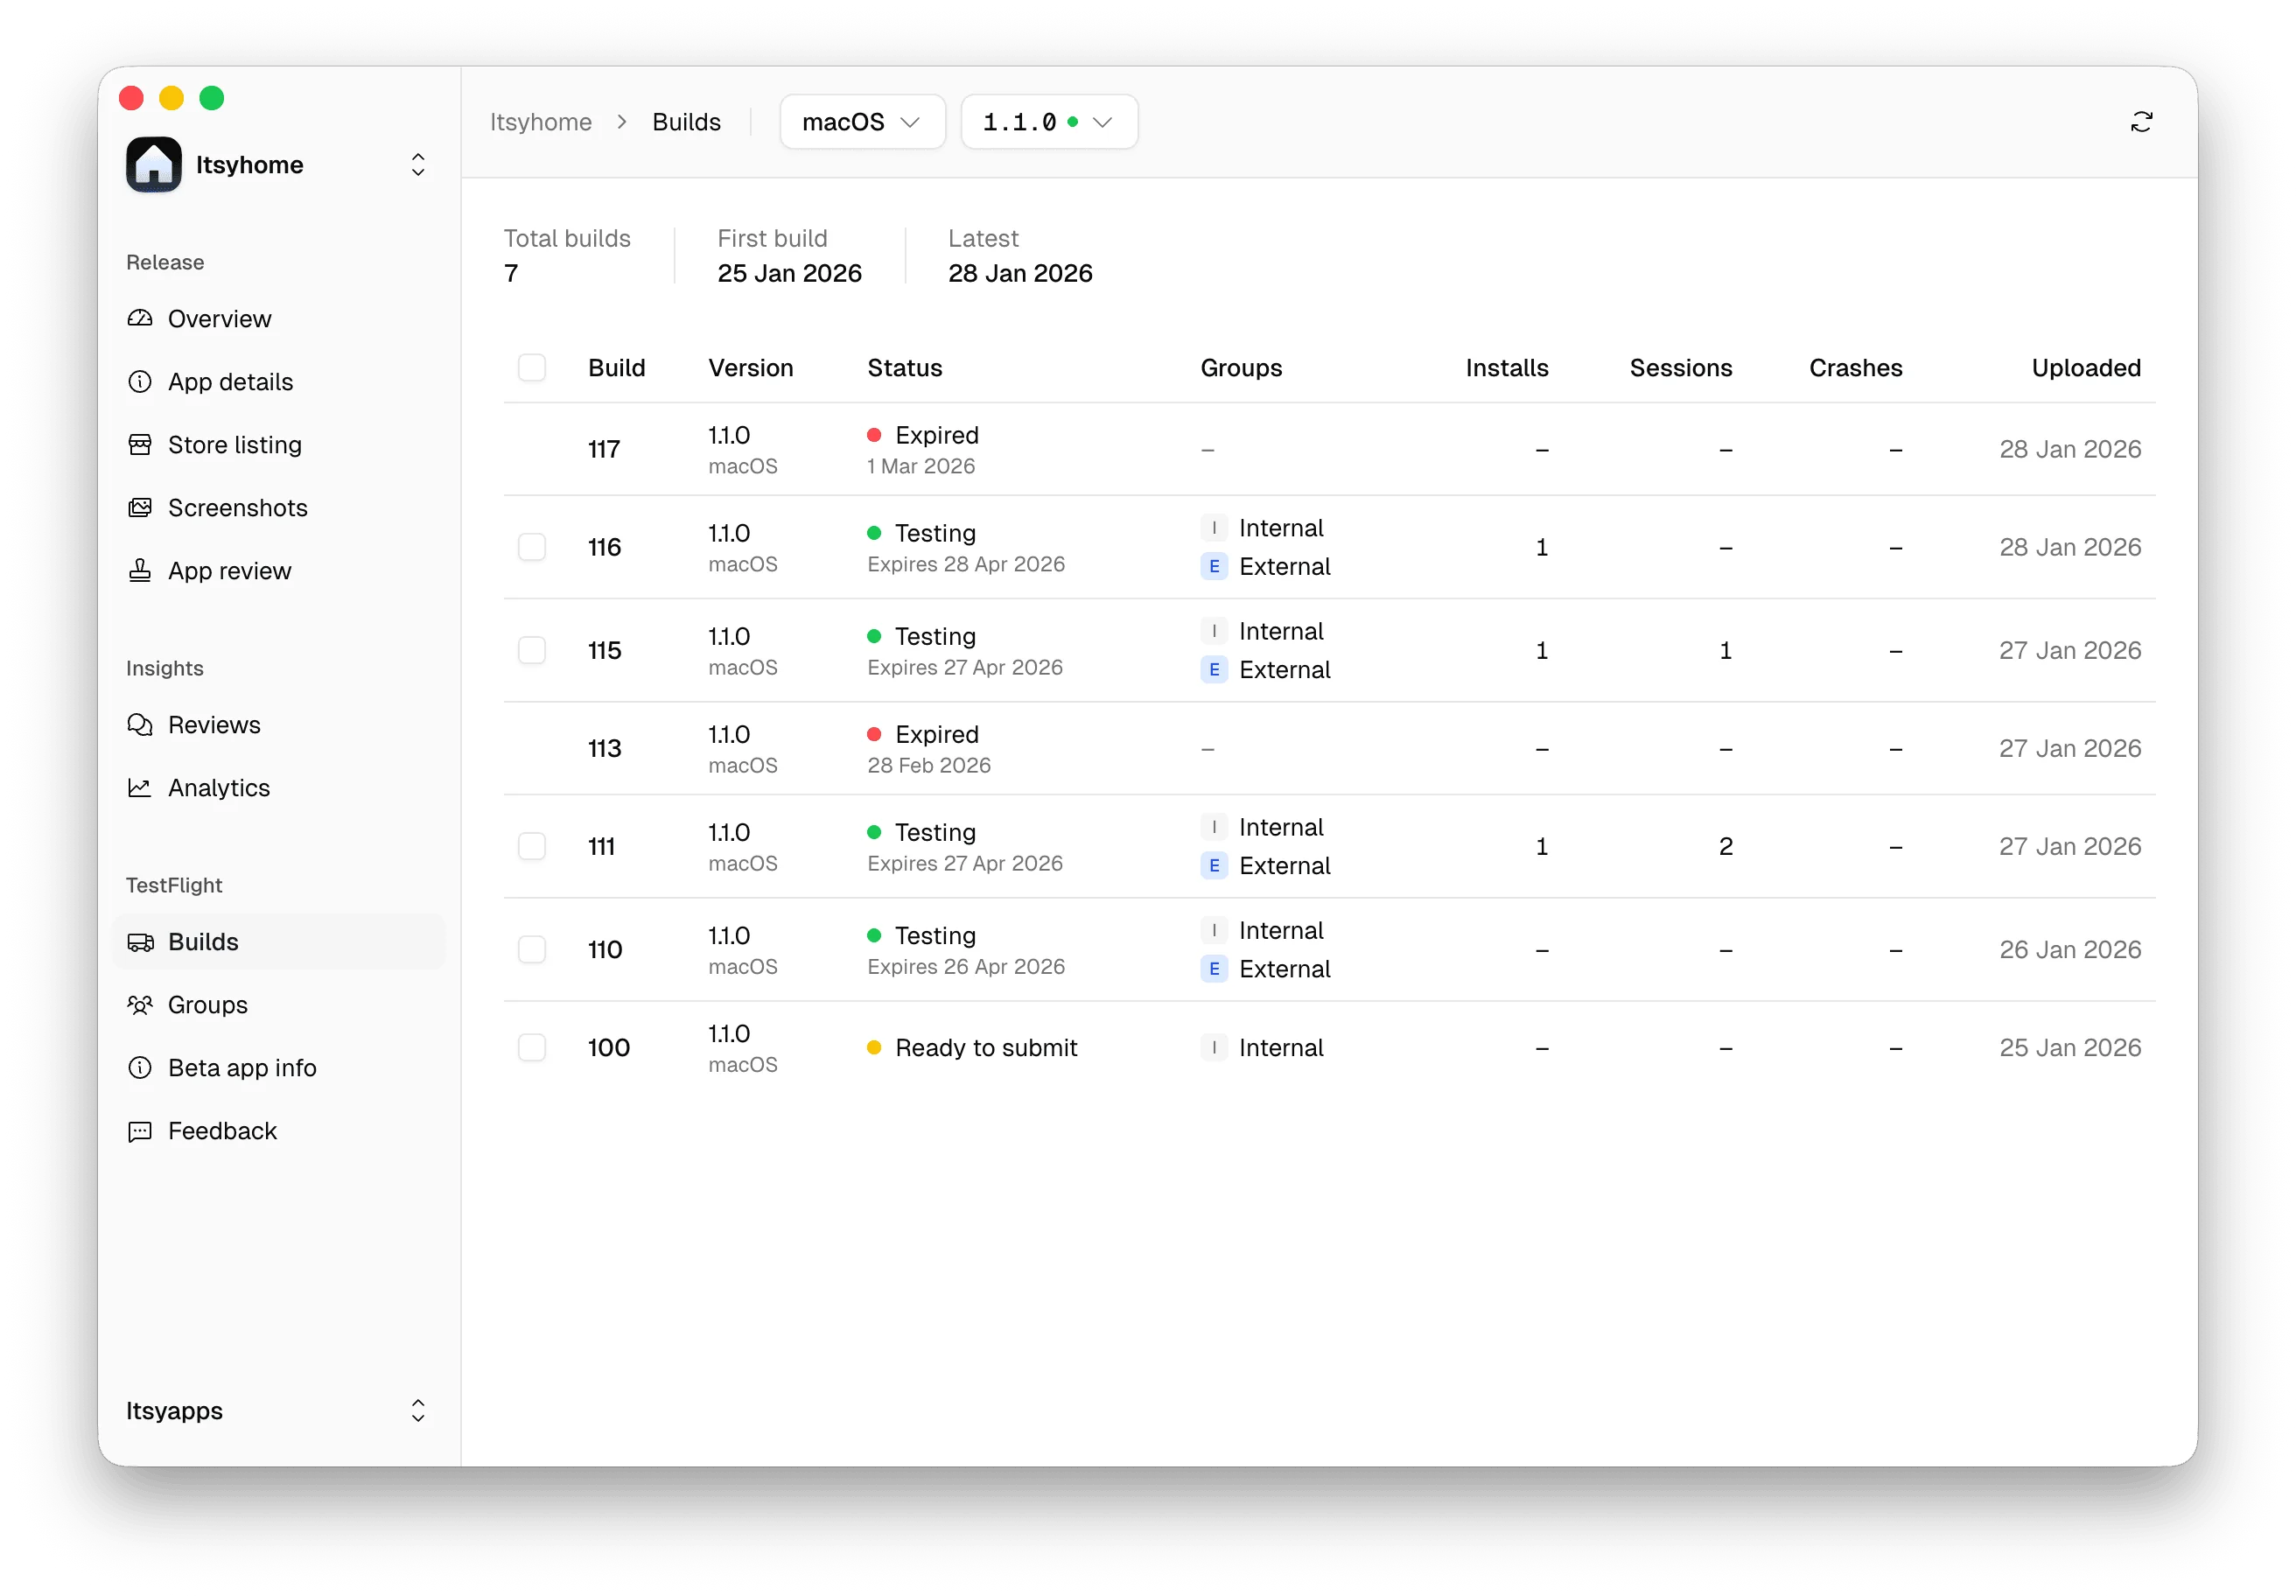Tick the checkbox next to build 100

click(532, 1047)
